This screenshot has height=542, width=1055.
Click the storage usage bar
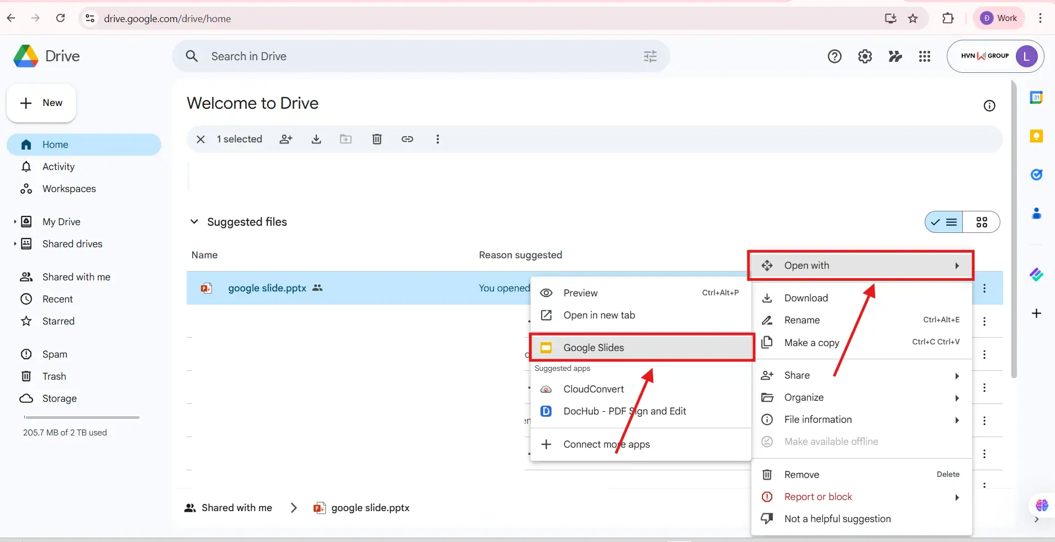[x=82, y=417]
